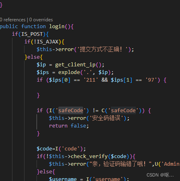Click the $ips[0] array access
The image size is (180, 181).
pyautogui.click(x=59, y=80)
